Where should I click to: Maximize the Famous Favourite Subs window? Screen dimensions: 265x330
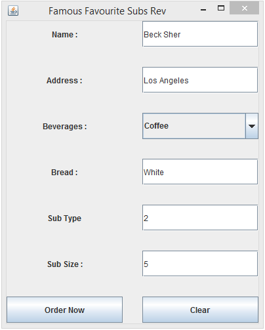(221, 9)
